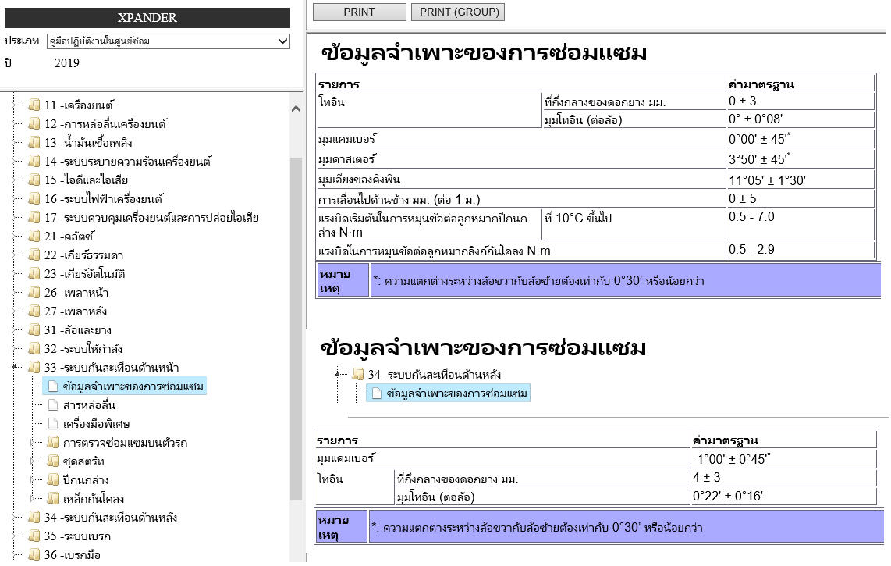Click the folder icon for 35 -ระบบเบรก

click(34, 536)
